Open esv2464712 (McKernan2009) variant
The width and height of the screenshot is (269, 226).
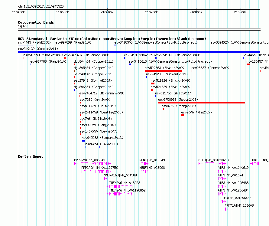click(x=102, y=93)
